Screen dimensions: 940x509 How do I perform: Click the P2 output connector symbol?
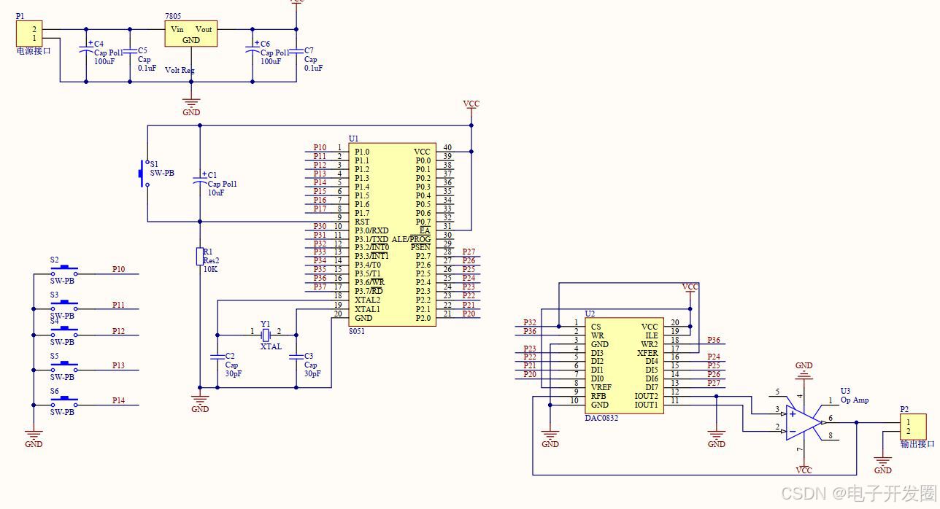click(912, 427)
